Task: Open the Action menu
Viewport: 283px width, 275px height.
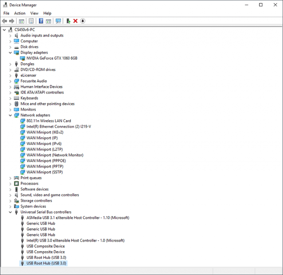Action: [20, 13]
